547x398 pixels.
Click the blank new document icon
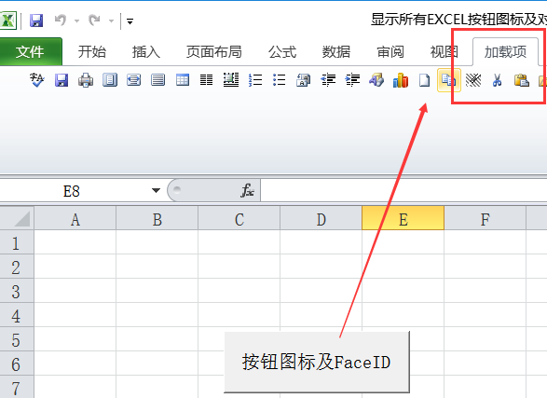425,80
